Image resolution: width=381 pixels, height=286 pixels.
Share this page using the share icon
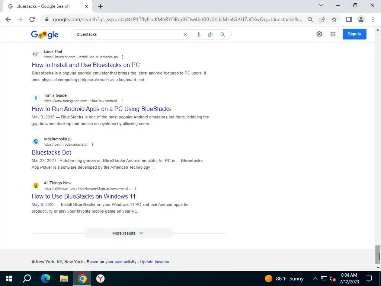click(x=322, y=19)
